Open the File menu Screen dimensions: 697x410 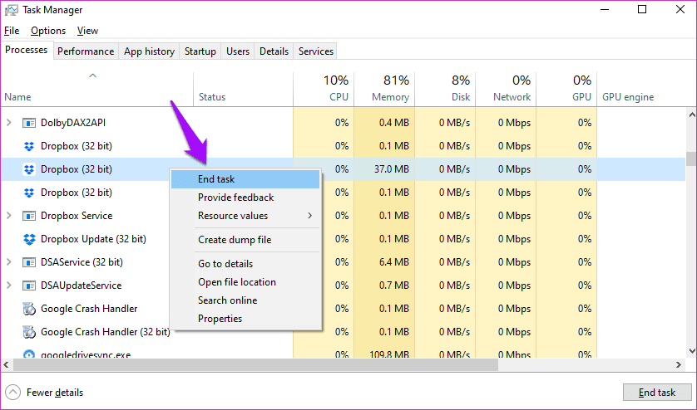coord(12,31)
